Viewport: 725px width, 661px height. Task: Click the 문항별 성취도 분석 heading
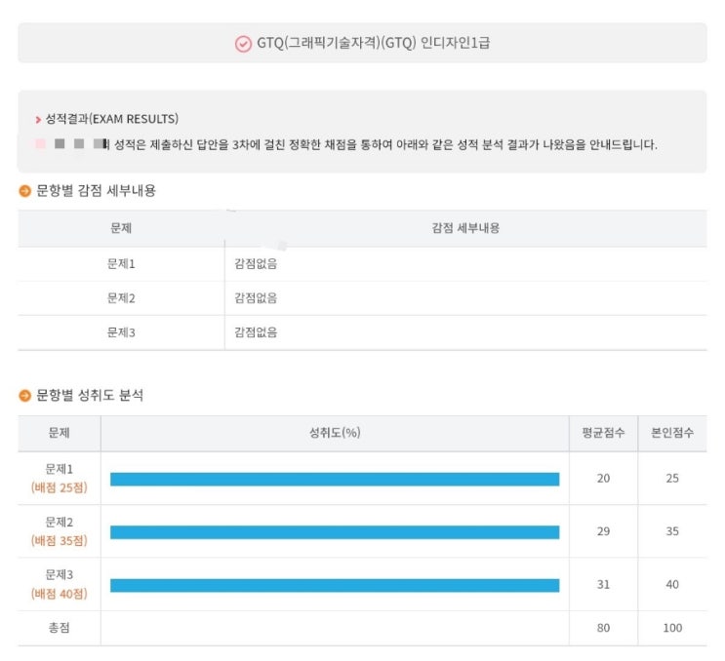coord(90,395)
